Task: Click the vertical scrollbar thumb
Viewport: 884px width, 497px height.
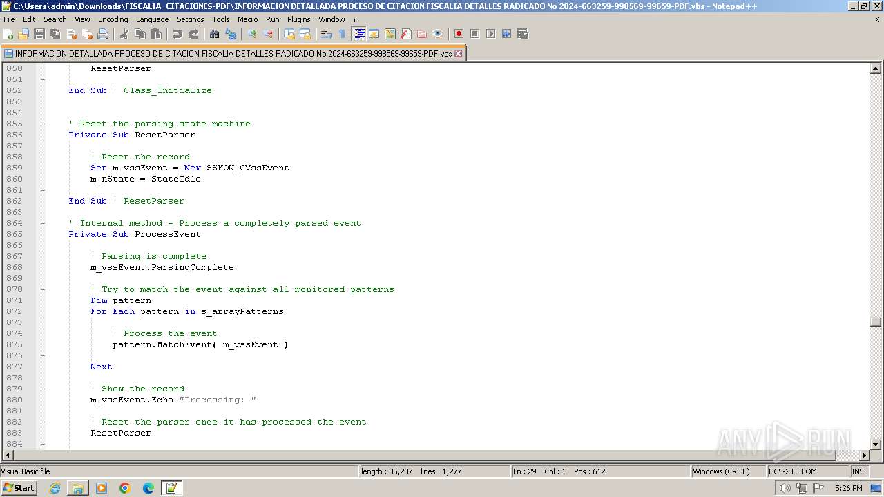Action: [876, 322]
